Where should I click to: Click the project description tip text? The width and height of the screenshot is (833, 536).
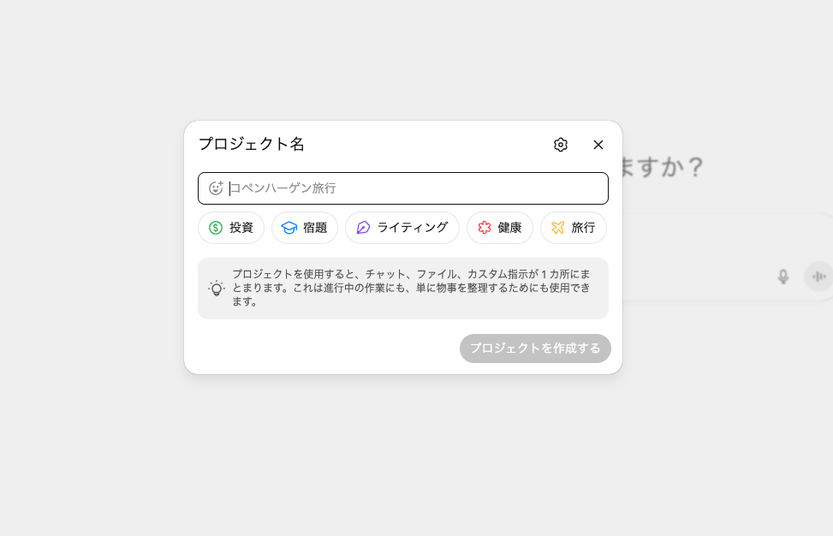tap(411, 288)
